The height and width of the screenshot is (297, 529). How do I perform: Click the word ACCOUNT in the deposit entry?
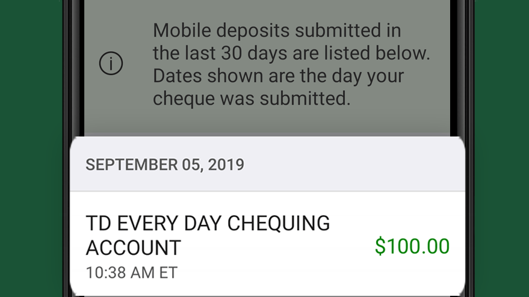click(x=134, y=248)
